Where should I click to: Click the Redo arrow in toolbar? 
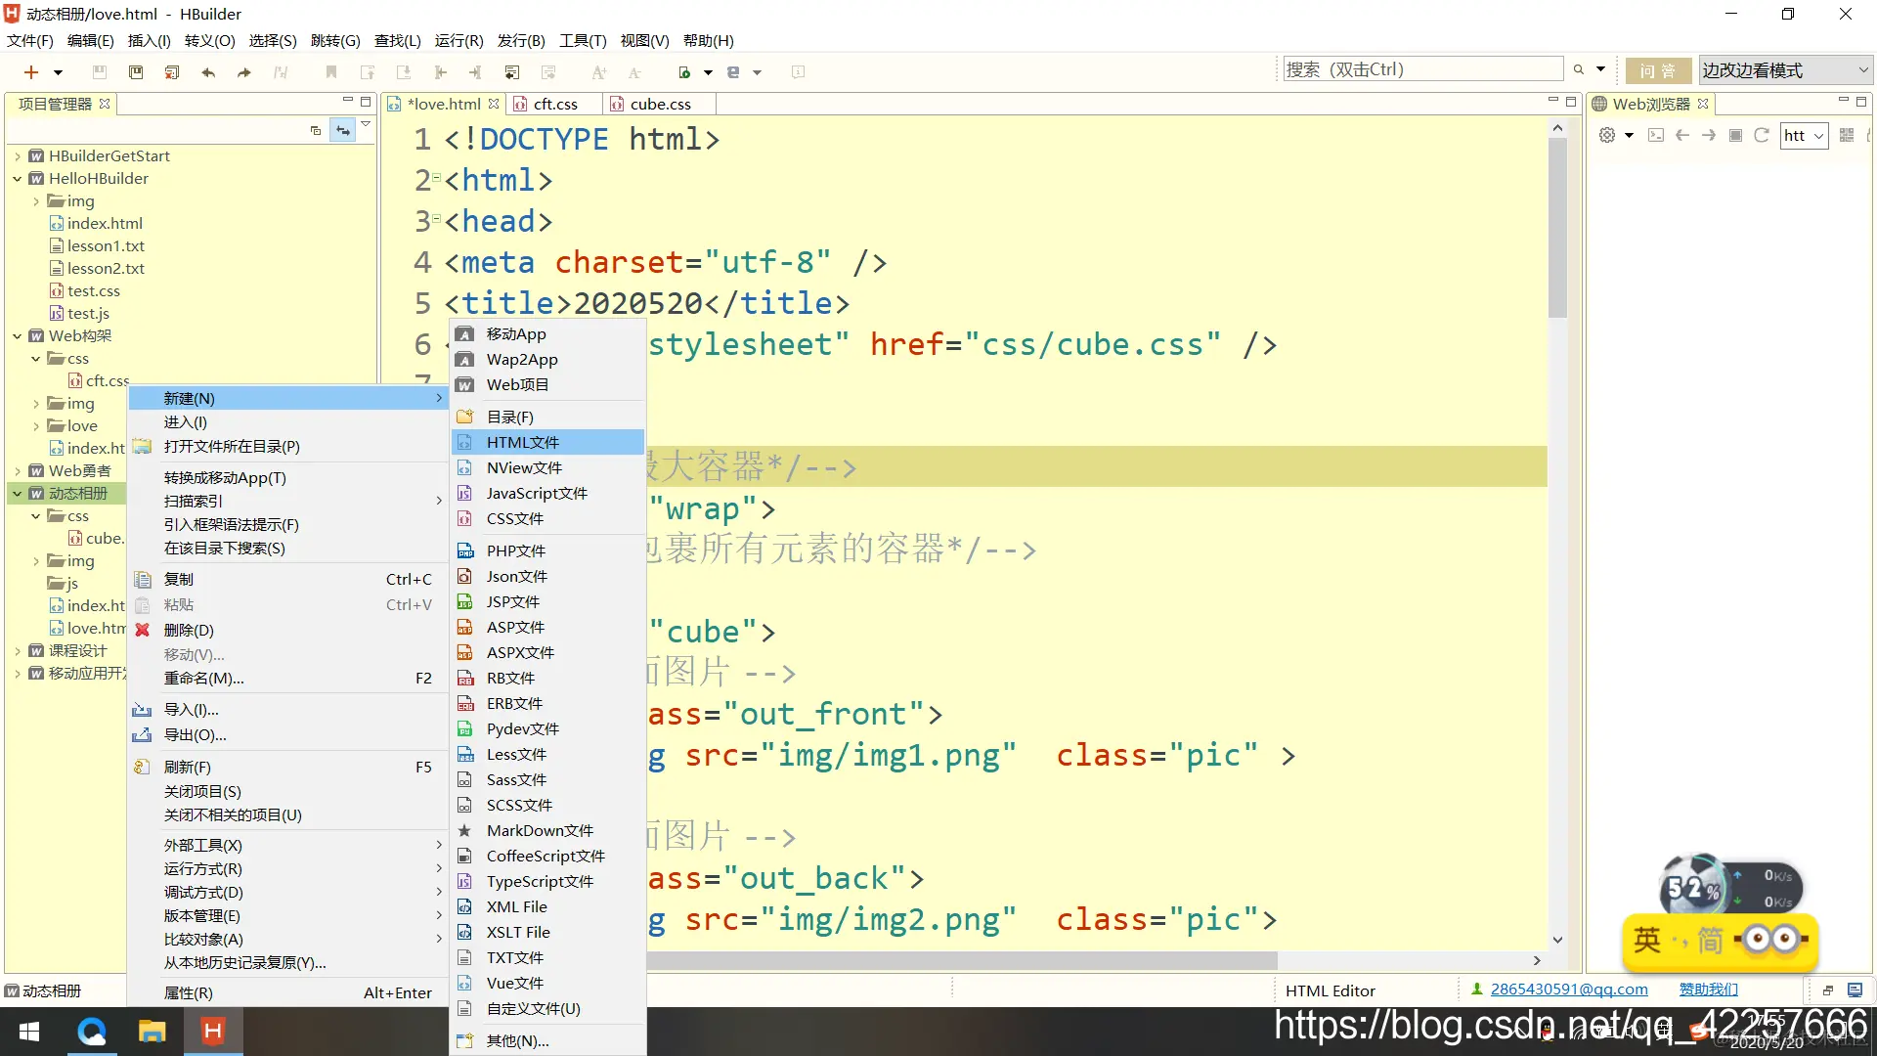(244, 71)
